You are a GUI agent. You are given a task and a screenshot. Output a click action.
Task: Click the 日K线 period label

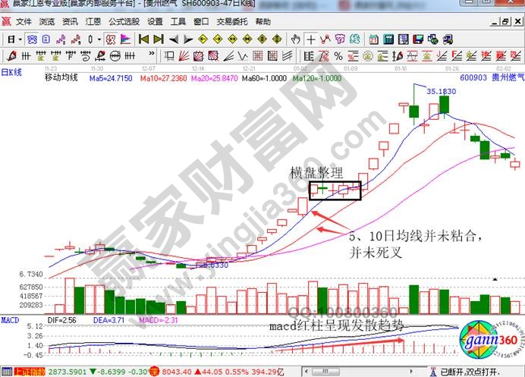[13, 69]
